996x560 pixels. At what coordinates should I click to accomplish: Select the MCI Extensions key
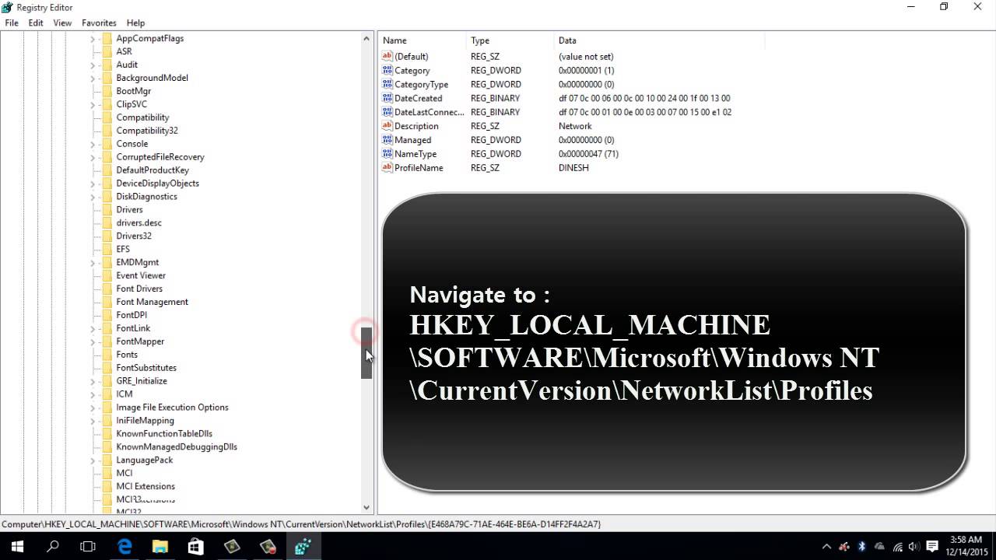(146, 487)
